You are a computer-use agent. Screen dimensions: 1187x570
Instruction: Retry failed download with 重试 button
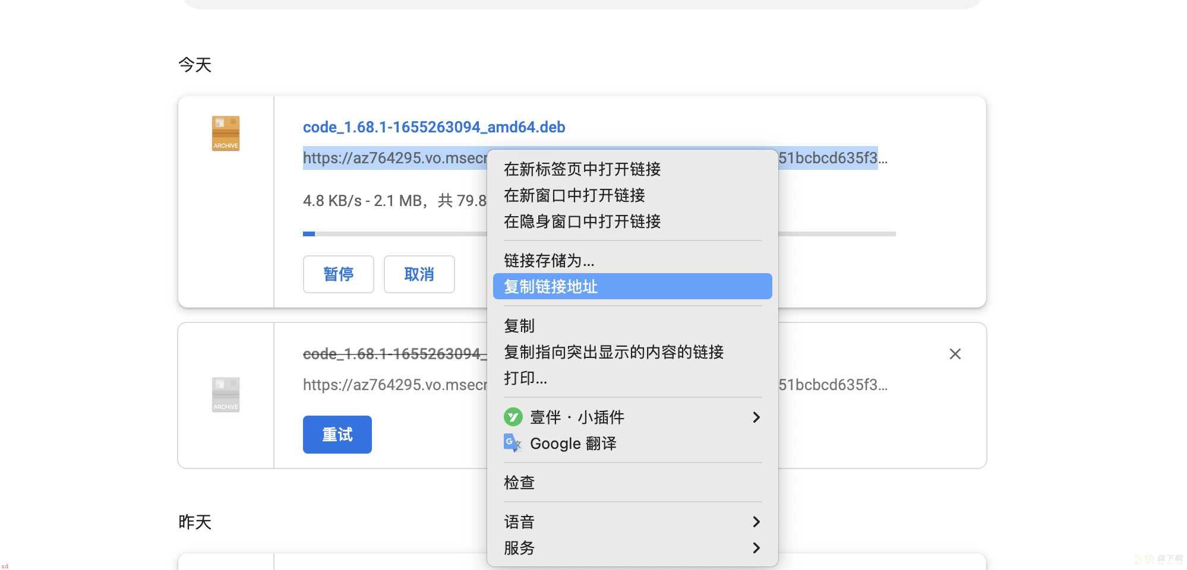337,435
